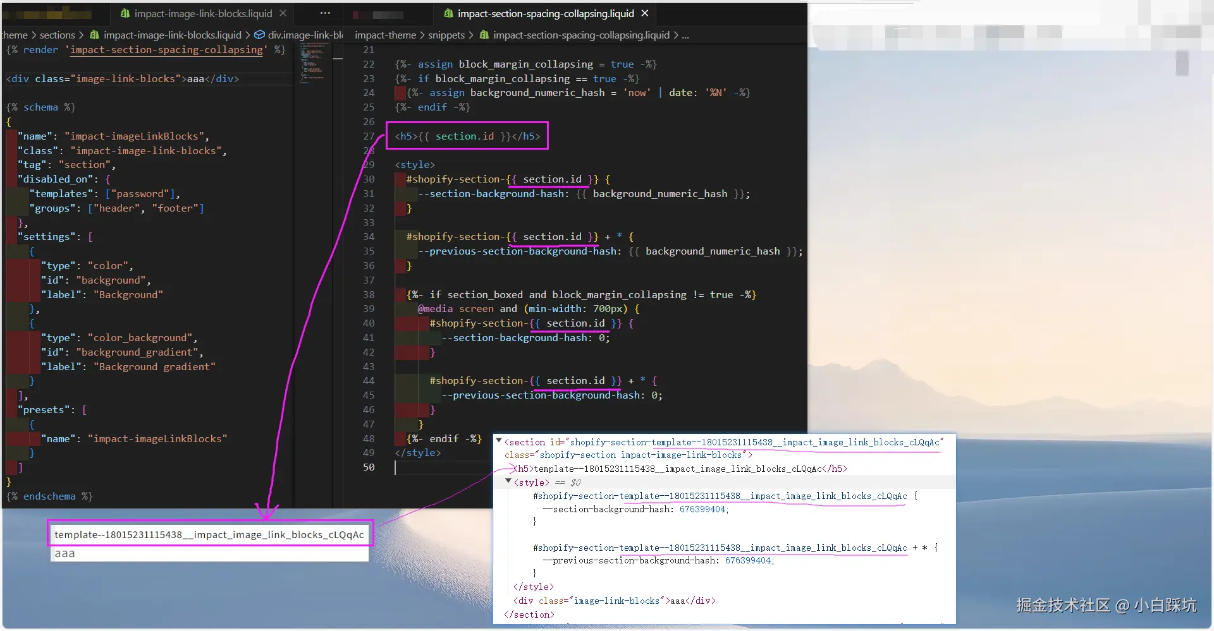Click the opening <style> tag on line 29
The image size is (1214, 631).
pyautogui.click(x=415, y=165)
